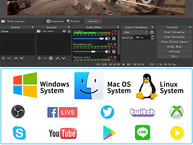The height and width of the screenshot is (145, 193).
Task: Increase transition duration with up arrow
Action: 152,36
